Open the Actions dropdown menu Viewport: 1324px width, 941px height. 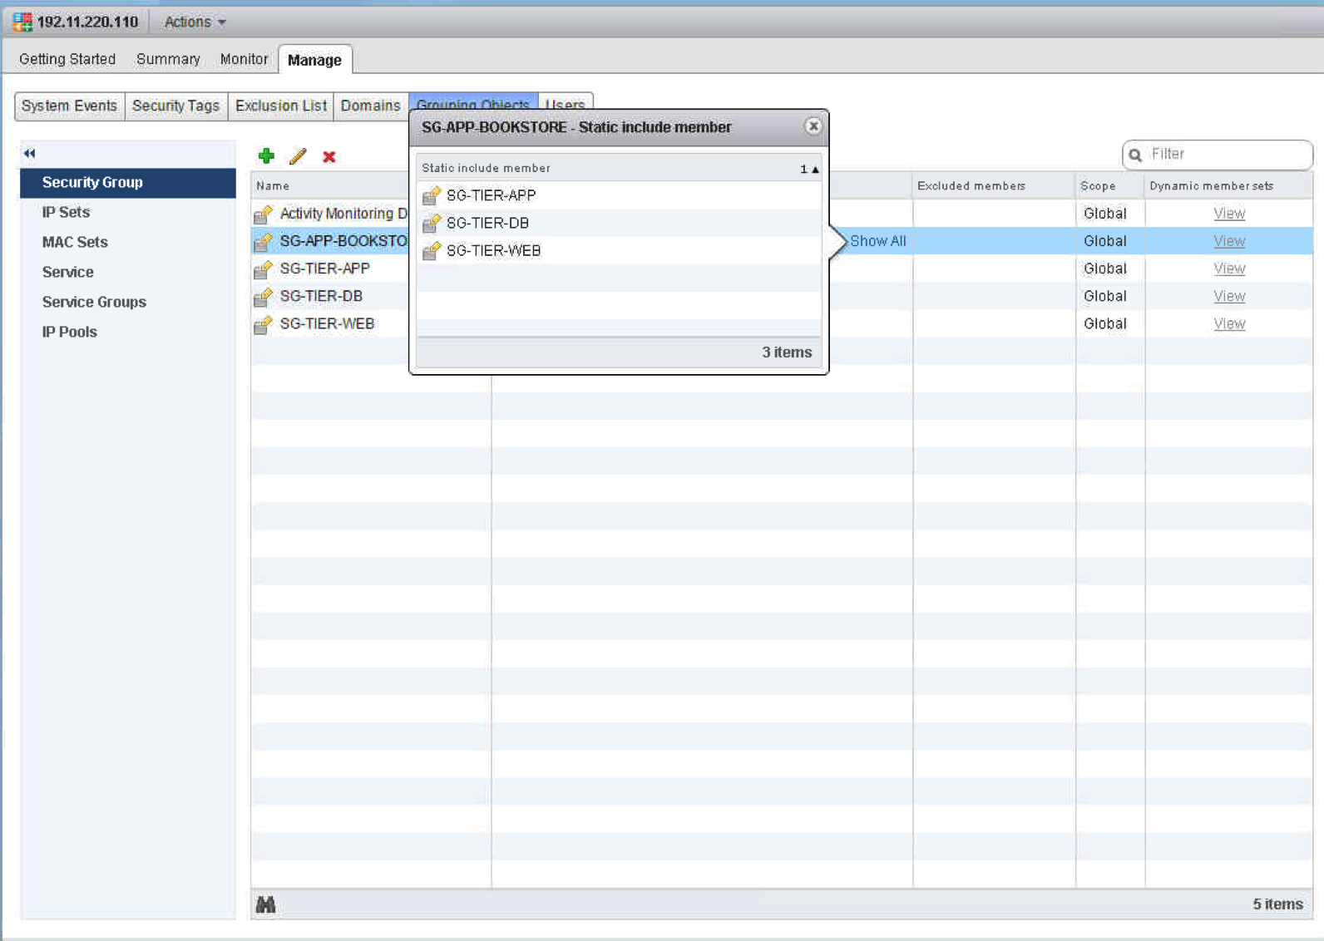point(195,22)
